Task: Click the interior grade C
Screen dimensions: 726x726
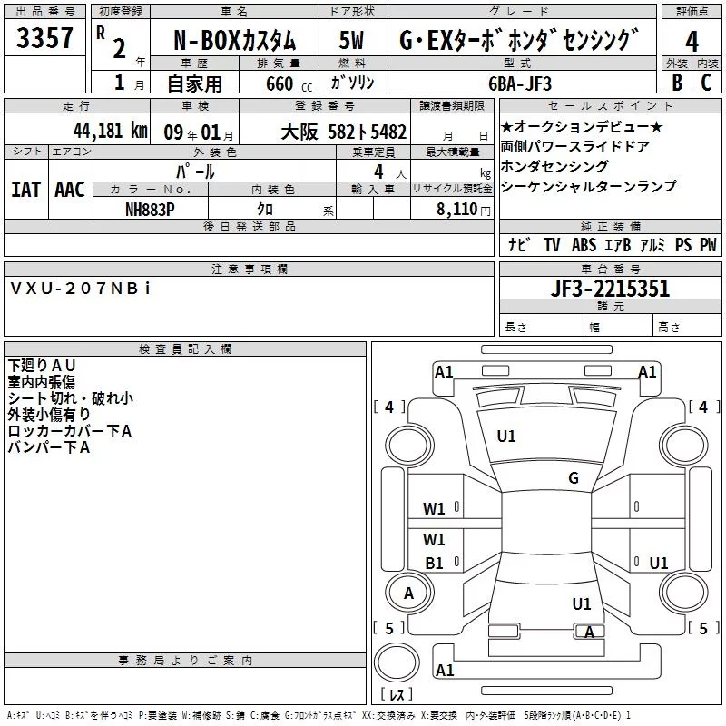Action: [x=706, y=83]
